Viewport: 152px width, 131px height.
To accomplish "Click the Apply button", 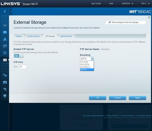I will click(137, 98).
